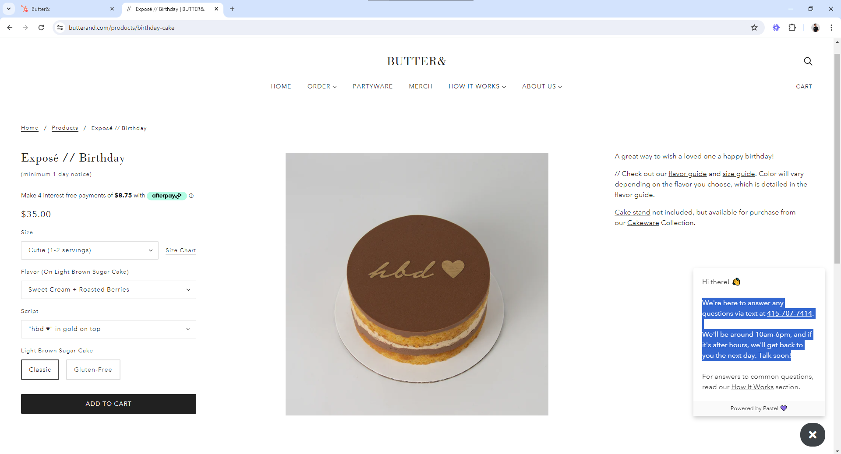The height and width of the screenshot is (454, 841).
Task: Click the hbd cake product image
Action: [417, 284]
